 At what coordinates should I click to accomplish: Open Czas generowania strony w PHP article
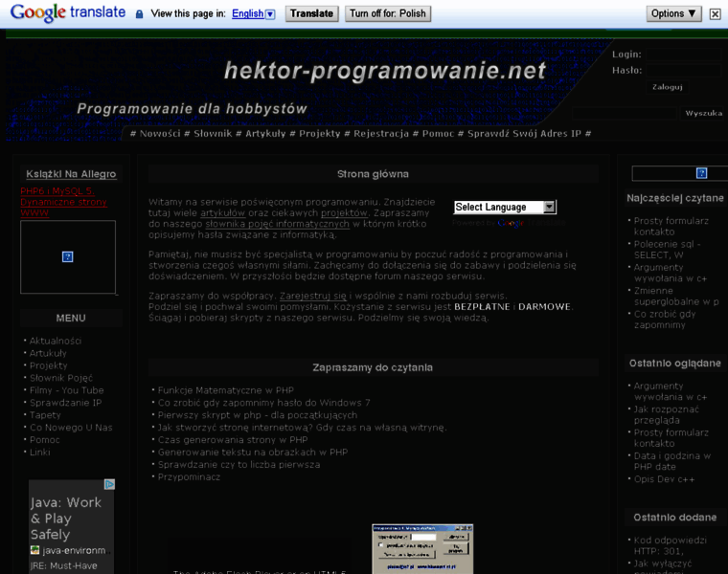[x=233, y=440]
